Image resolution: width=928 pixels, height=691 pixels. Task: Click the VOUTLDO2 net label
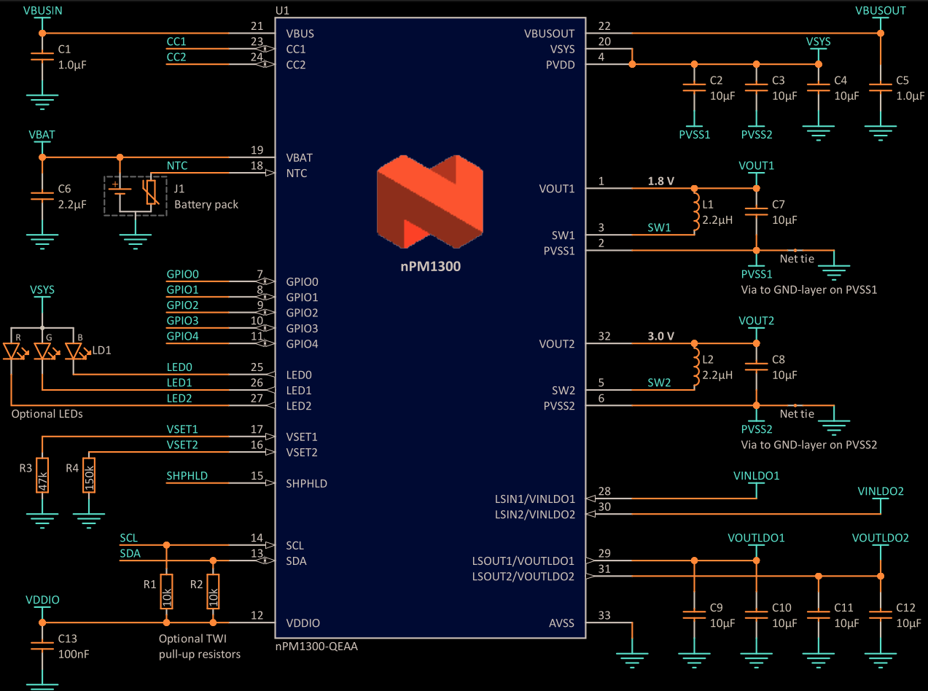tap(881, 538)
